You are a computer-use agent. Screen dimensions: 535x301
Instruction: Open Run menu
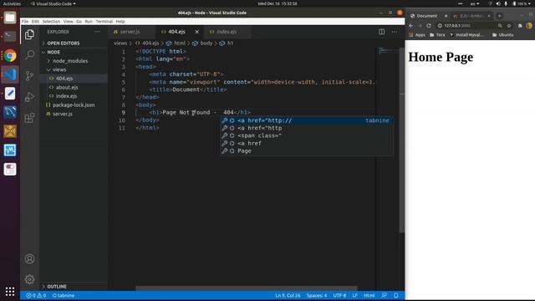[89, 22]
